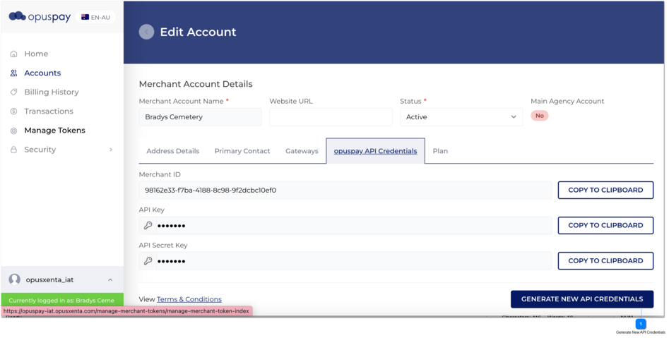The height and width of the screenshot is (338, 669).
Task: Open the Status dropdown showing Active
Action: point(461,117)
